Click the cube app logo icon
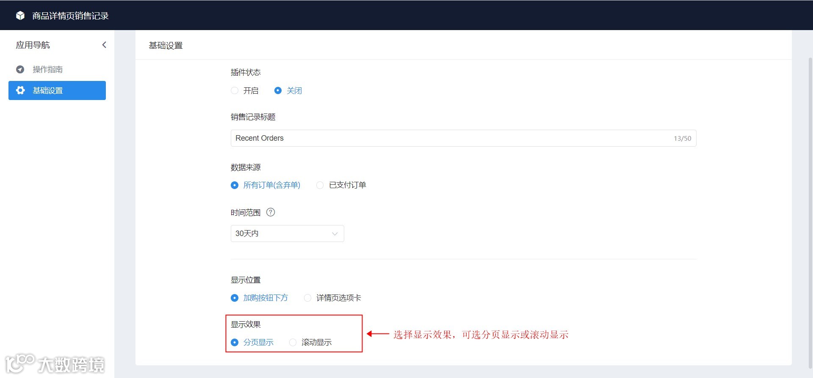This screenshot has width=813, height=378. tap(20, 16)
